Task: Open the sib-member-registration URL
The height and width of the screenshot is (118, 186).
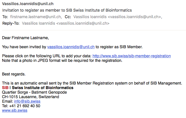Action: point(132,56)
